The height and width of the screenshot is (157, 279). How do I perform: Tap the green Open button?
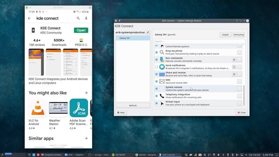tap(81, 30)
